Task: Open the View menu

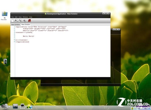Action: (x=20, y=17)
